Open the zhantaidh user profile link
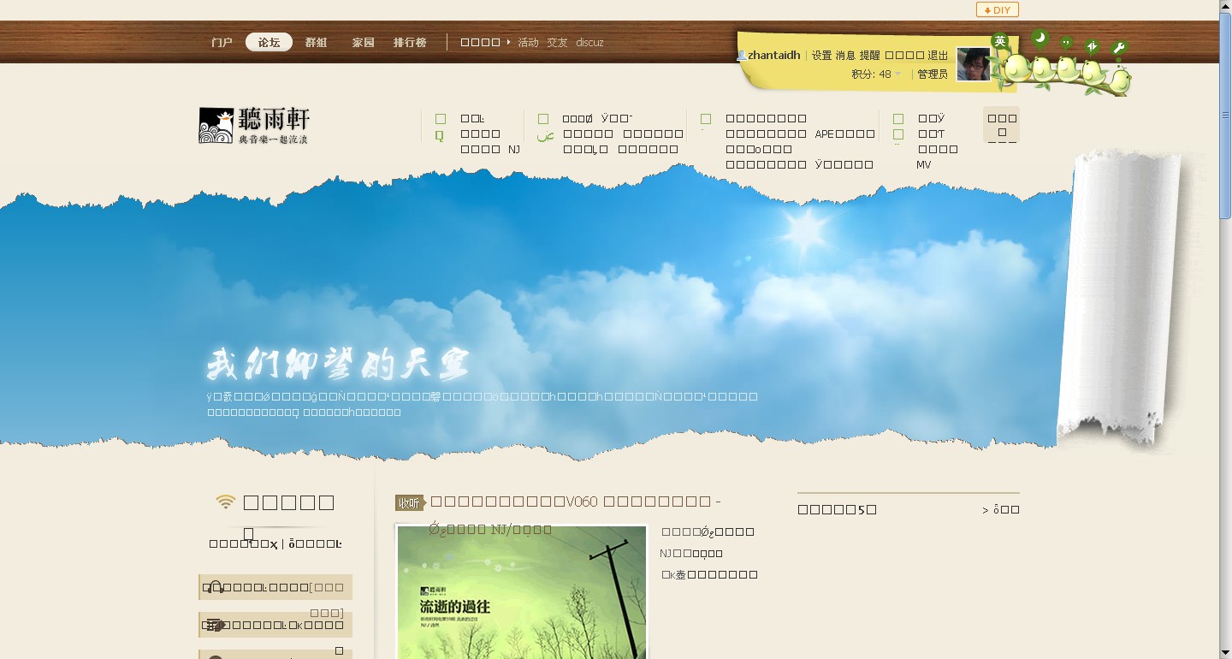 [x=774, y=55]
